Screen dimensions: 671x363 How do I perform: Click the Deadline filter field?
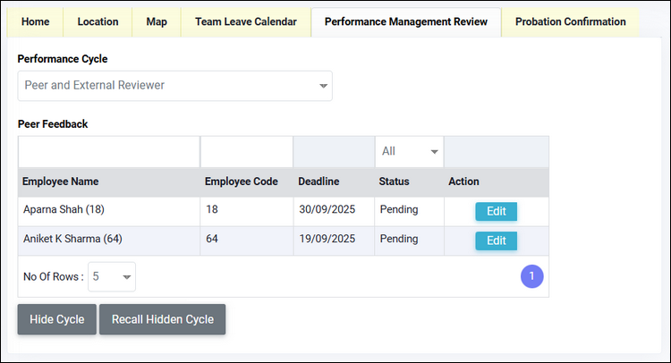point(334,151)
